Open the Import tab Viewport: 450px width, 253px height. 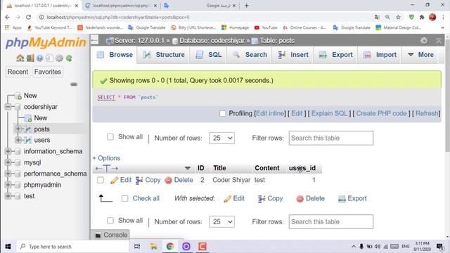point(380,55)
